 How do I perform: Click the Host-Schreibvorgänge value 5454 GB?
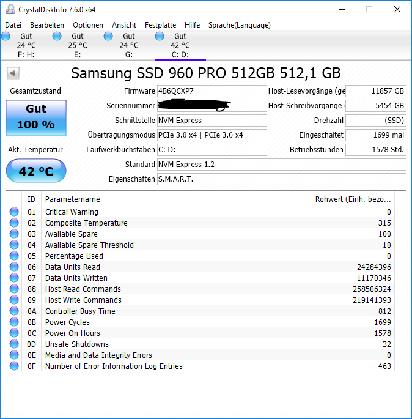pyautogui.click(x=376, y=106)
